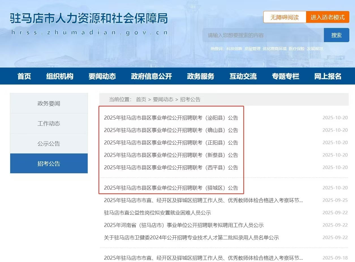
Task: Open hot search keyword 医疗保险
Action: click(x=296, y=49)
